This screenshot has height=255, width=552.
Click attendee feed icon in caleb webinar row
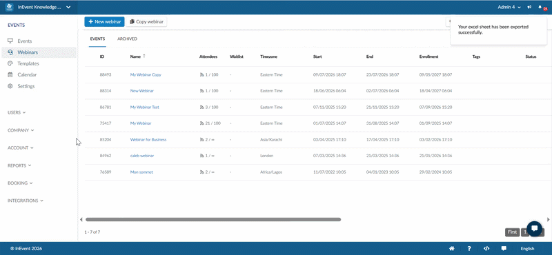point(201,156)
